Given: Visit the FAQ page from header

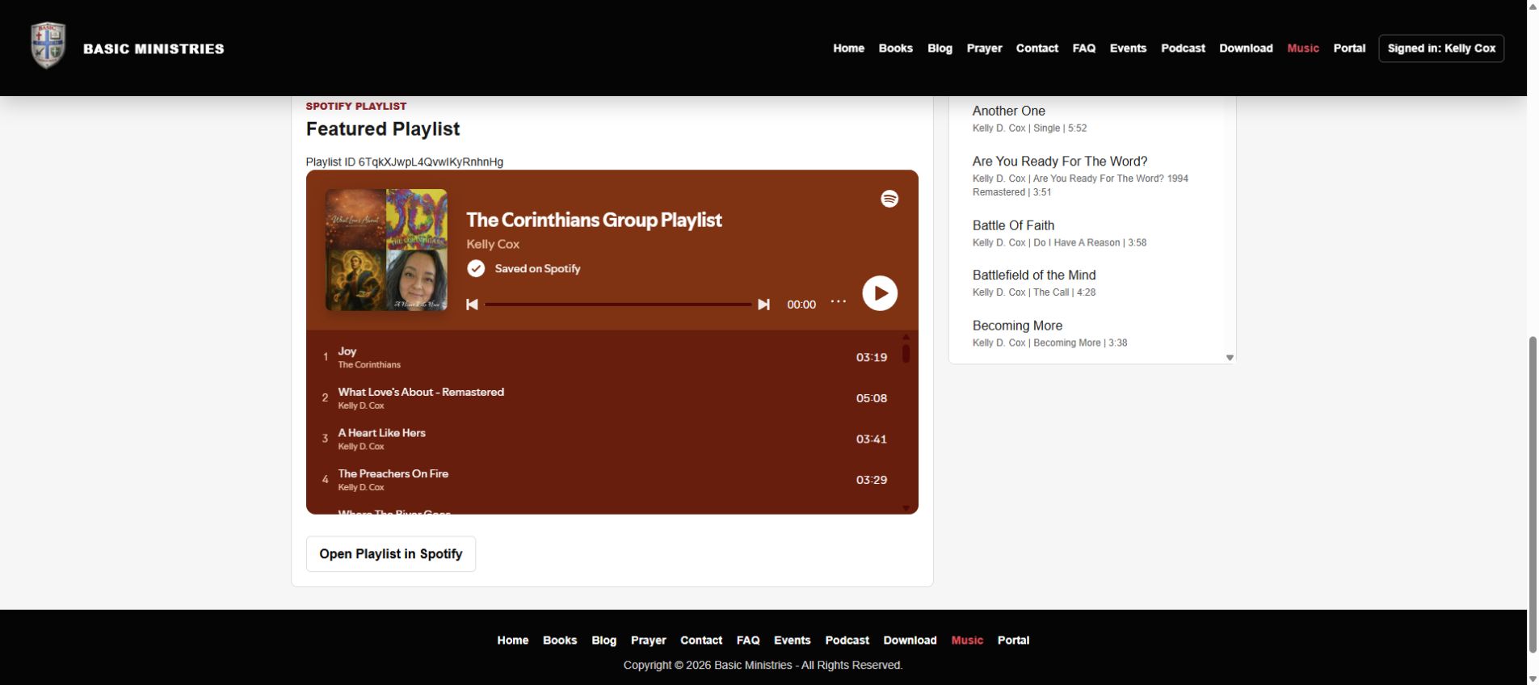Looking at the screenshot, I should pos(1083,48).
